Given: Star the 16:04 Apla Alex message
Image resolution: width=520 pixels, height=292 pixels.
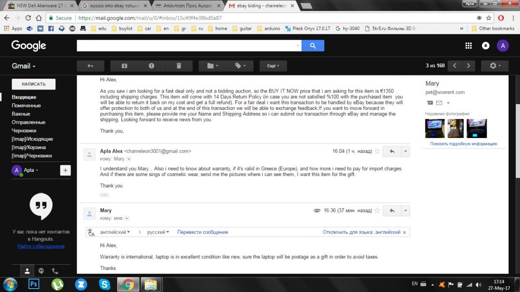Looking at the screenshot, I should [x=377, y=151].
